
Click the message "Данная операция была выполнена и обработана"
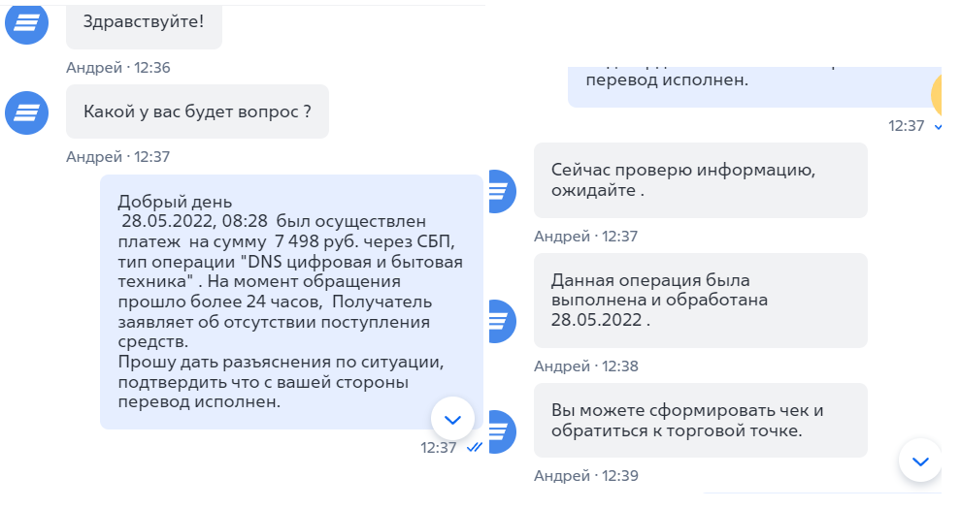700,300
